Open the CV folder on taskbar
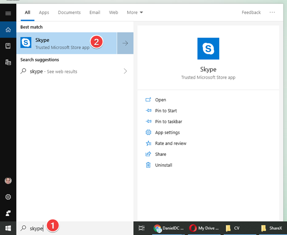 tap(240, 228)
